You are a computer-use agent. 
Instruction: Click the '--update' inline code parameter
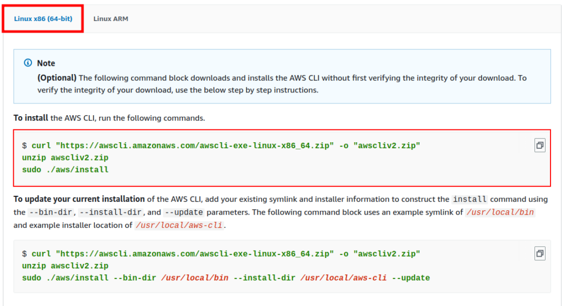point(184,212)
